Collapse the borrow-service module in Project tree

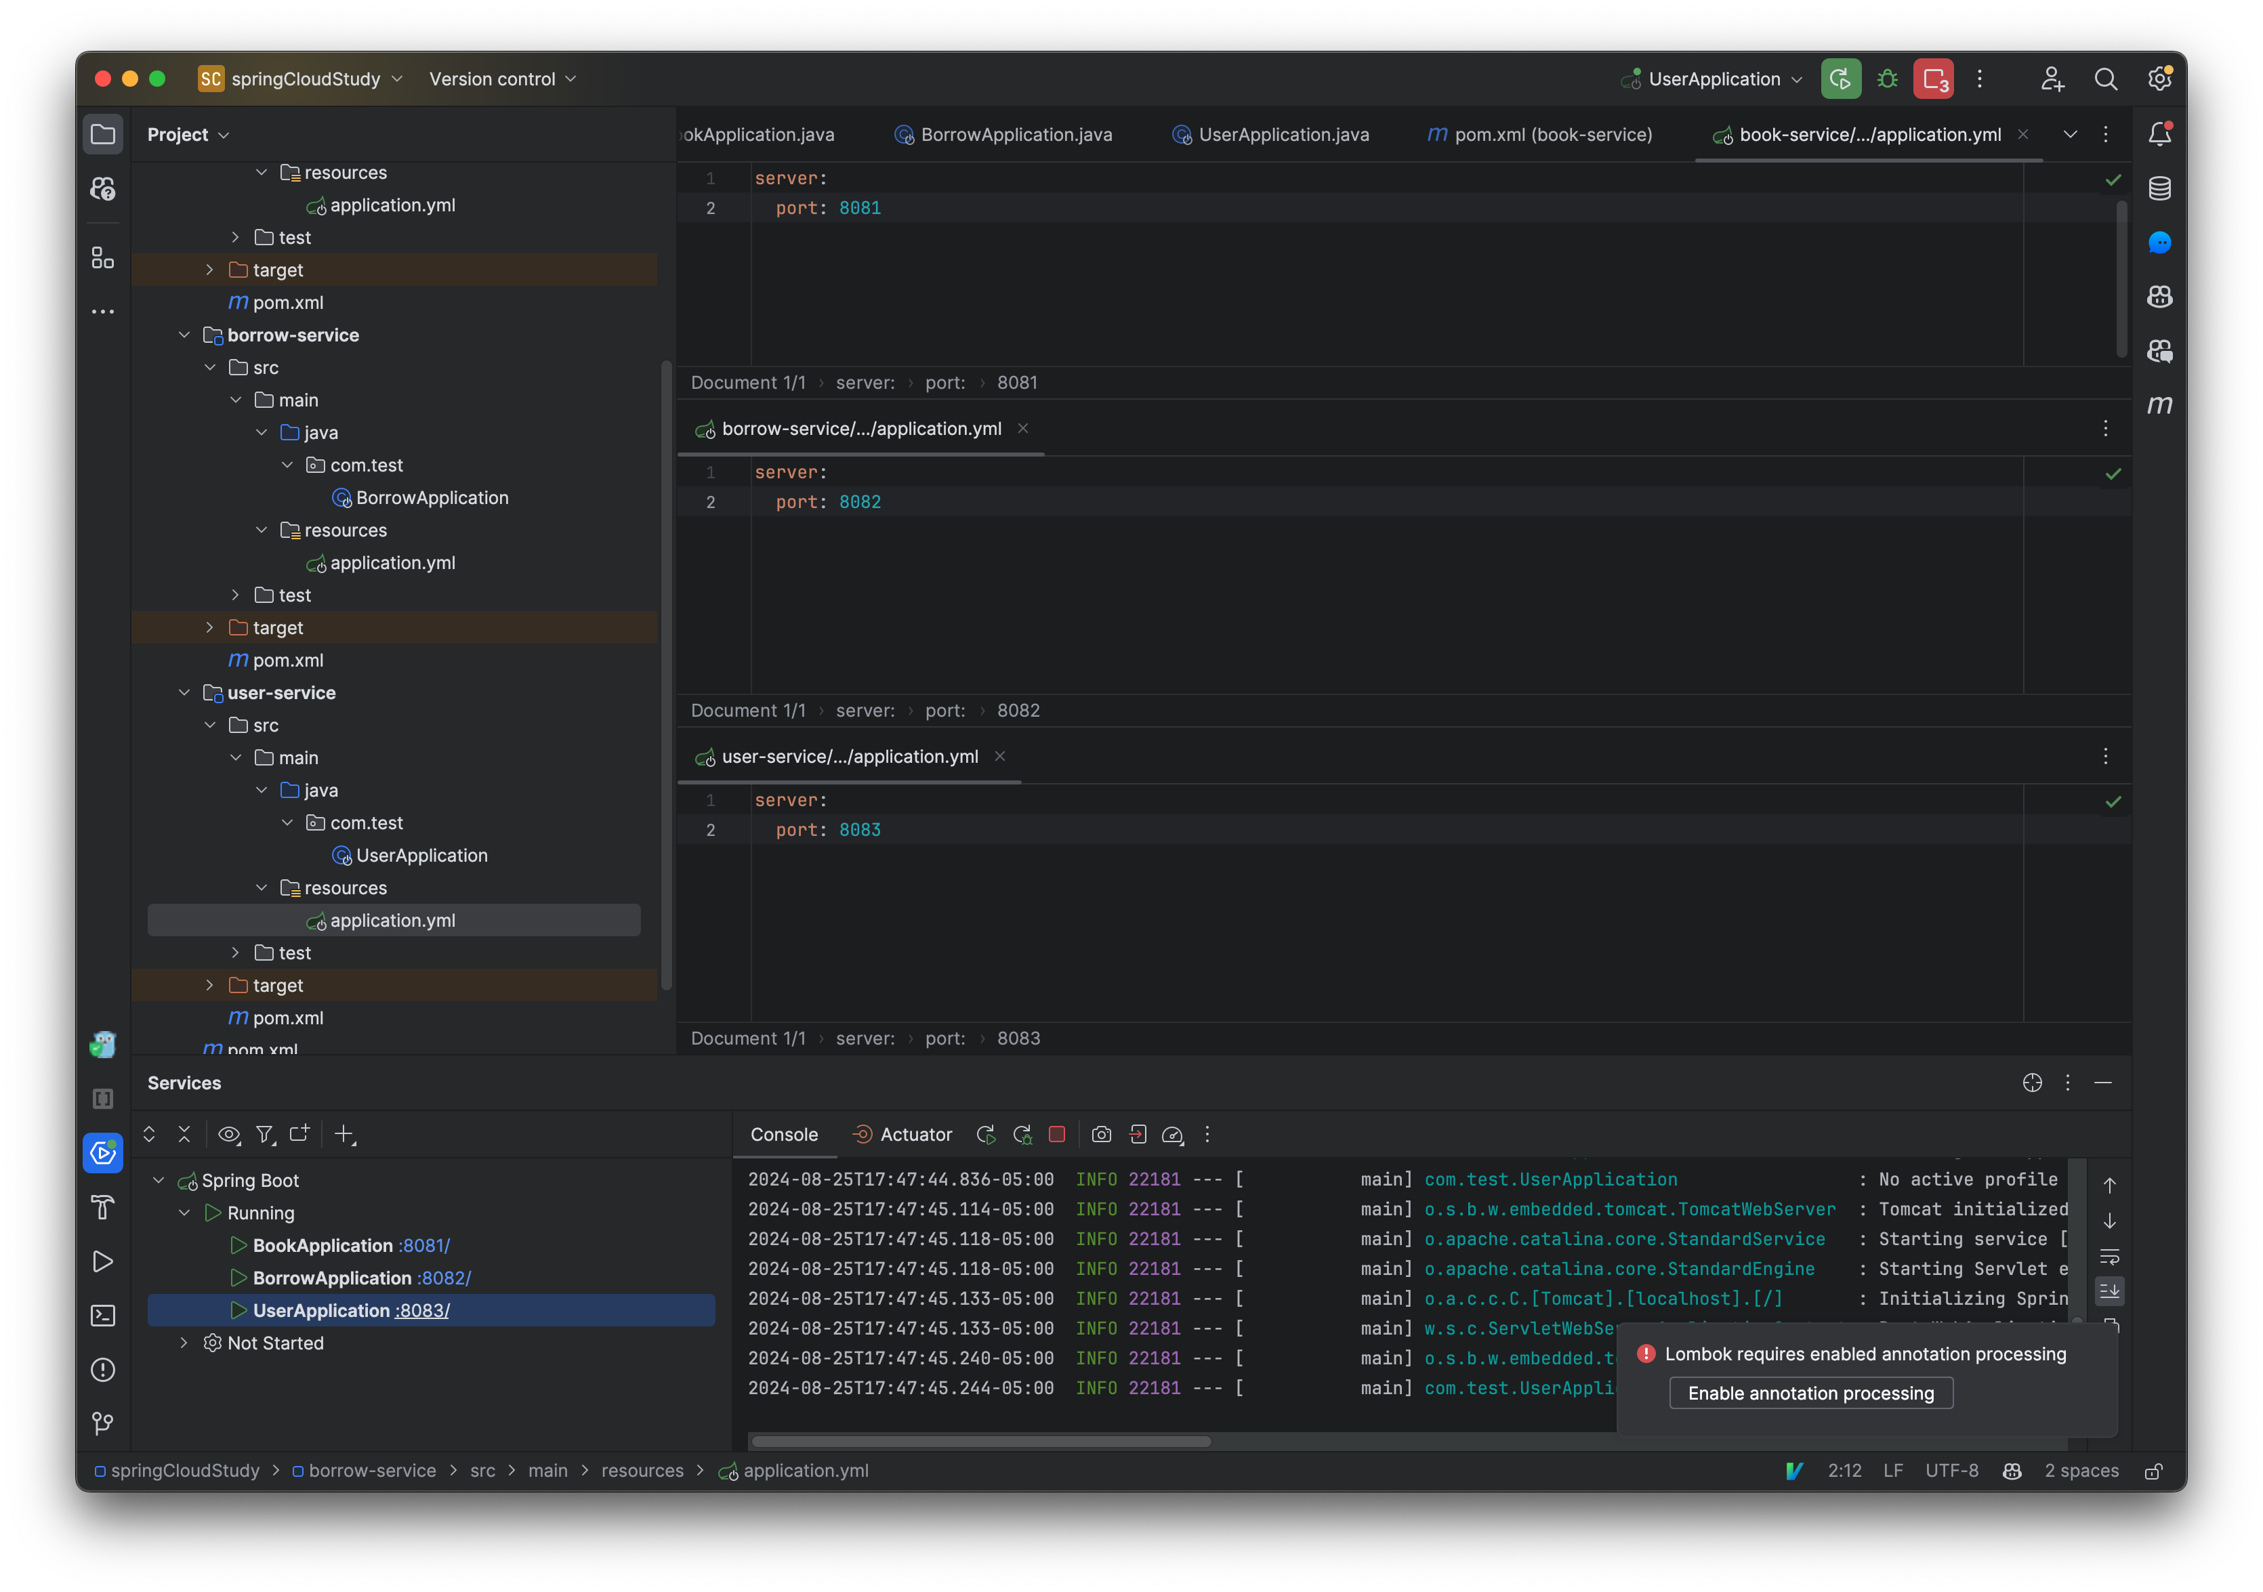coord(184,335)
